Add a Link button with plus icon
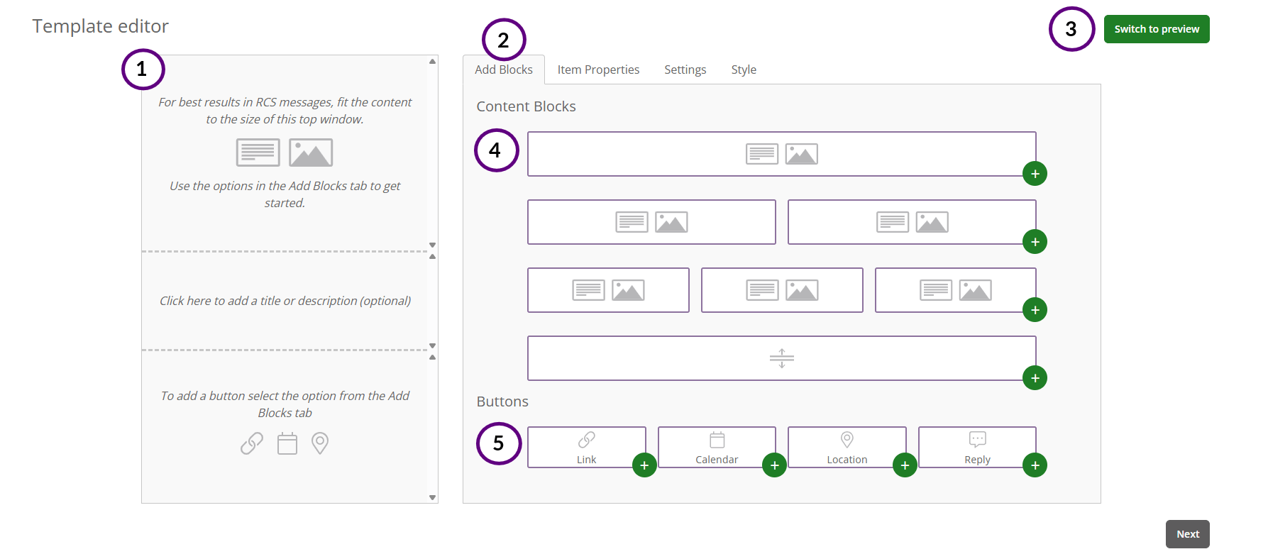 pos(644,465)
